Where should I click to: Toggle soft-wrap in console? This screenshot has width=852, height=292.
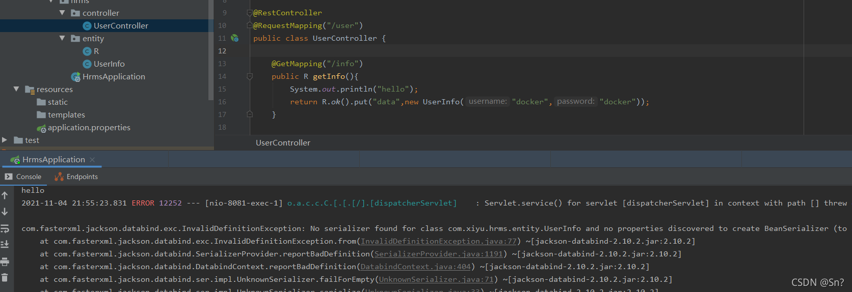pos(5,228)
